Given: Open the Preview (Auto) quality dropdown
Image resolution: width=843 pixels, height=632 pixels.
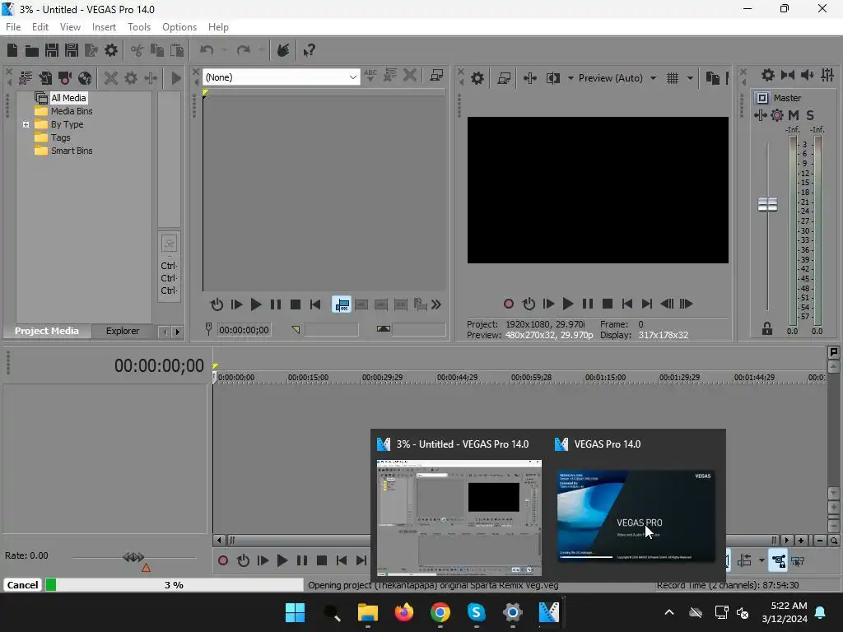Looking at the screenshot, I should pyautogui.click(x=653, y=78).
